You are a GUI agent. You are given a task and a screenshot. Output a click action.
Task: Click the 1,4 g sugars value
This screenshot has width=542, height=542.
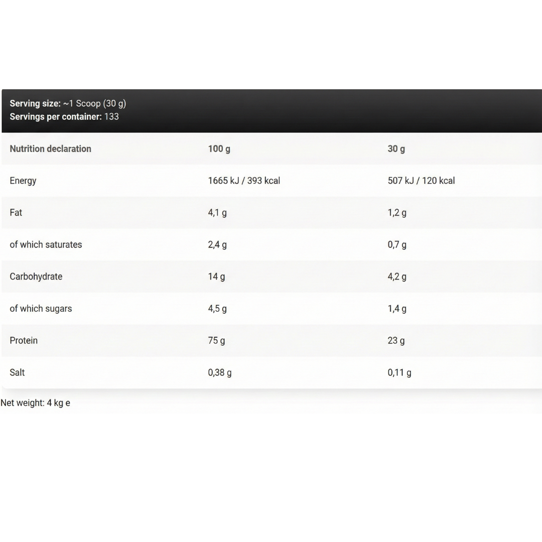397,309
